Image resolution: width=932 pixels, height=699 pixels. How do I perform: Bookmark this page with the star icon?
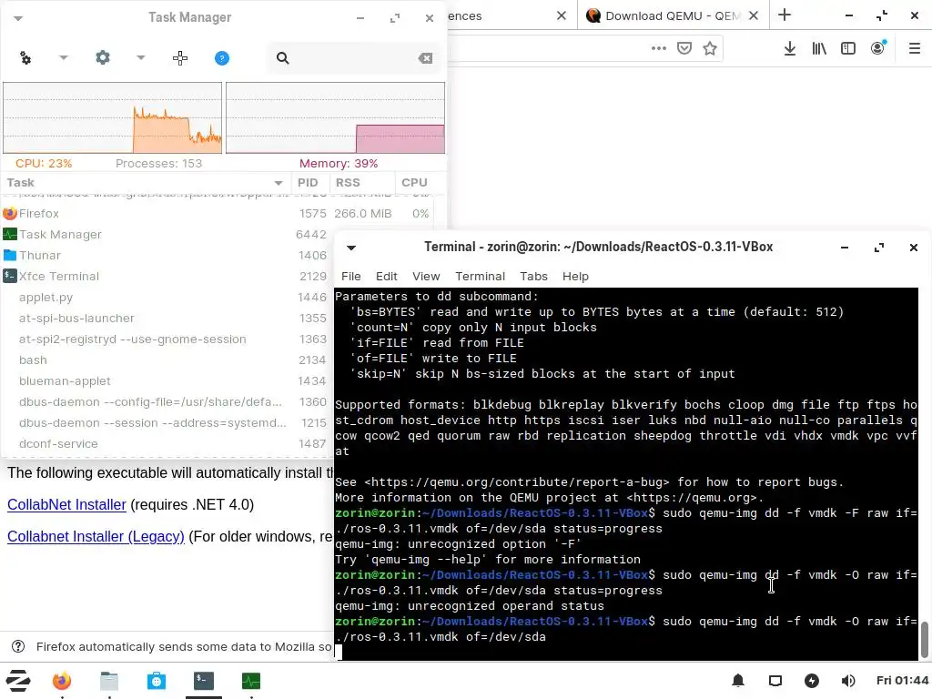coord(710,48)
